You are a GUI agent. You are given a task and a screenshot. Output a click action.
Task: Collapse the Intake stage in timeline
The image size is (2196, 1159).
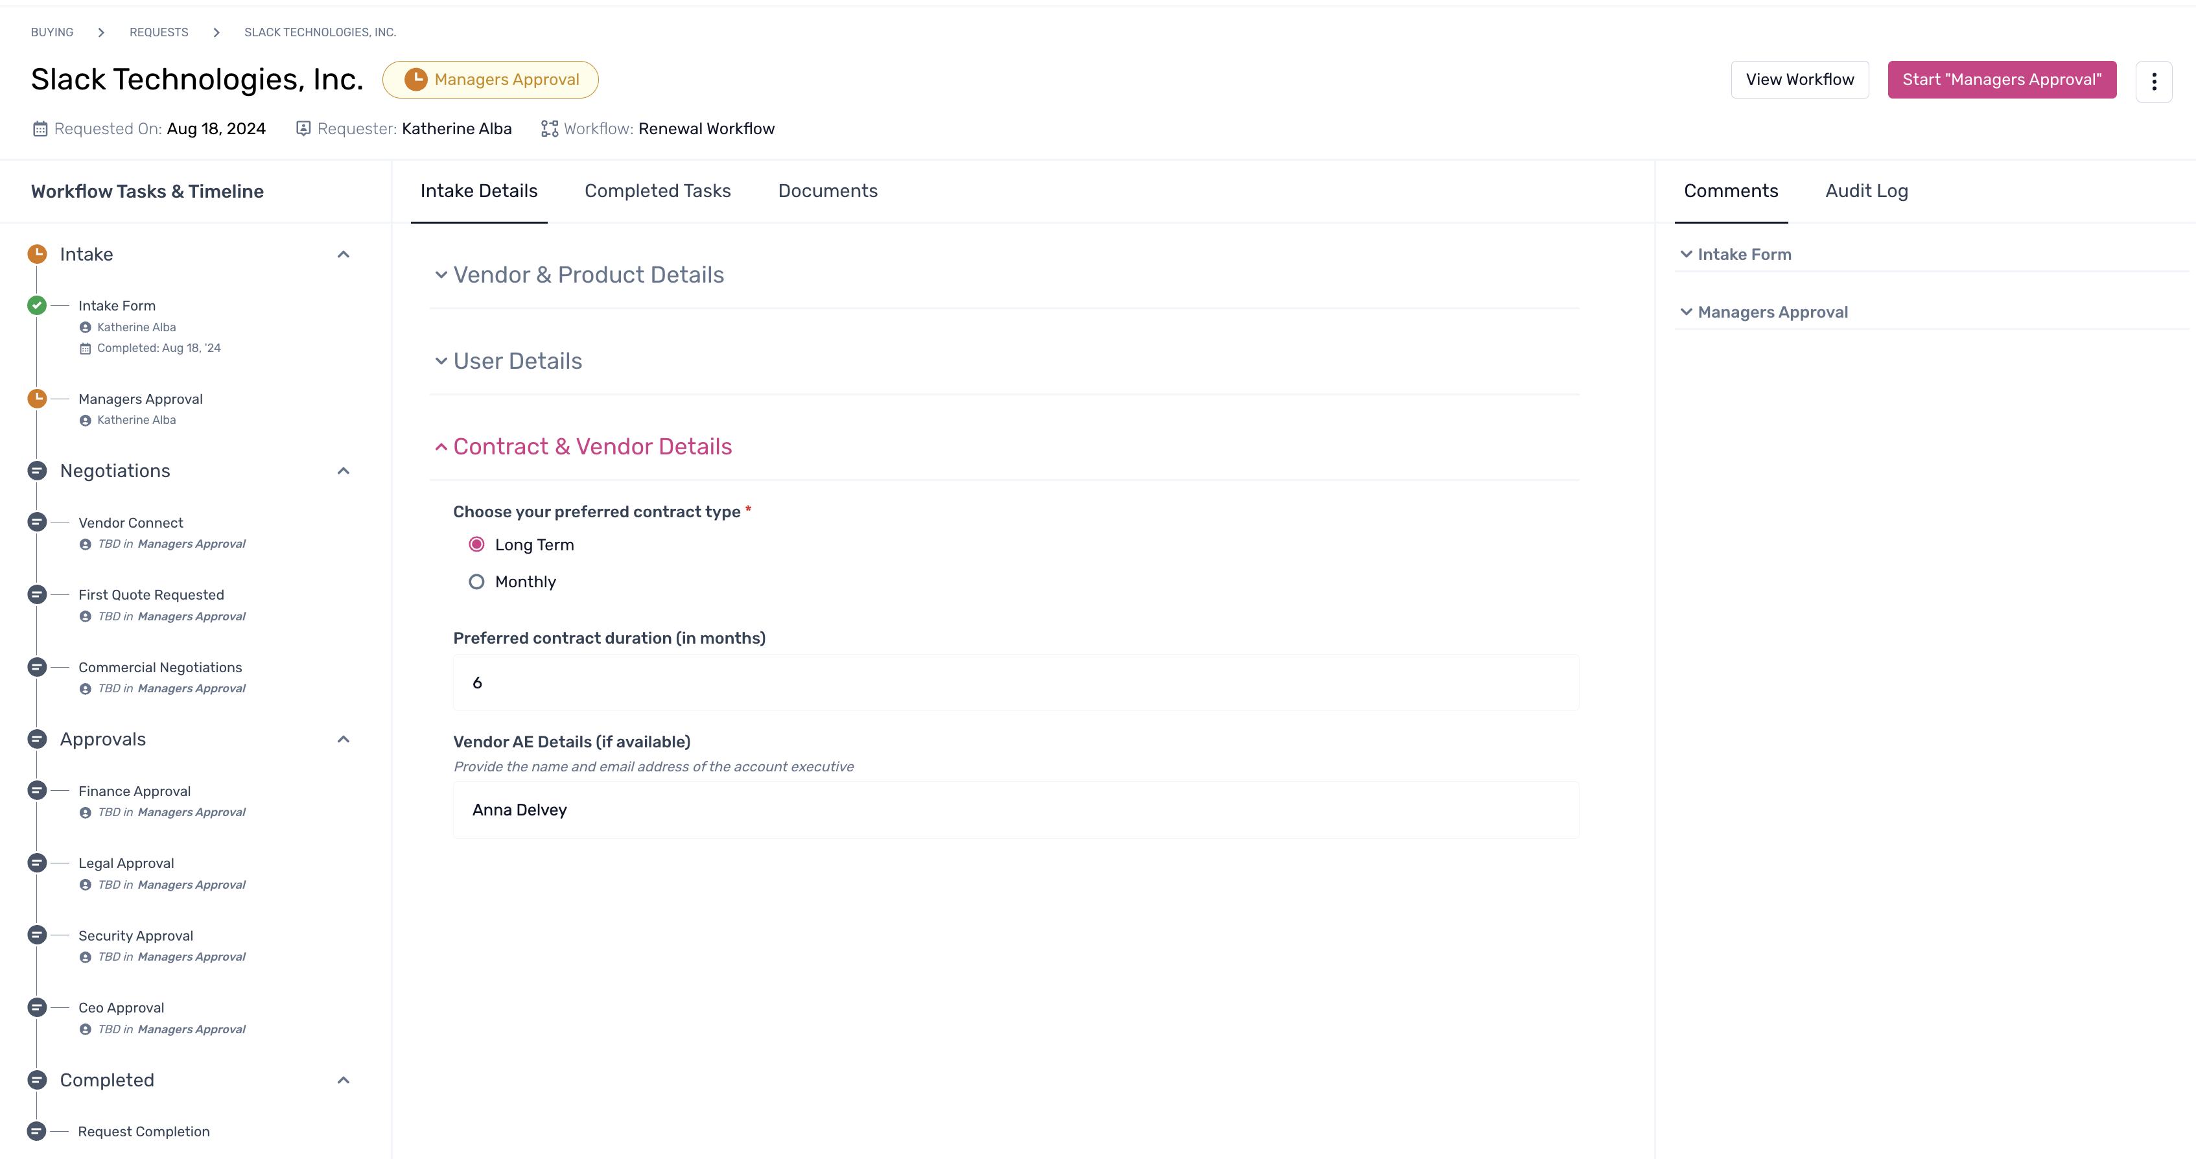tap(344, 254)
